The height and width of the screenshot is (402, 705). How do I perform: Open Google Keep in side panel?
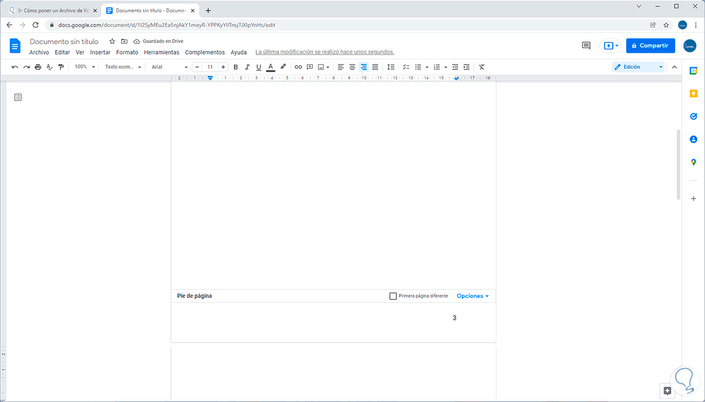coord(693,94)
